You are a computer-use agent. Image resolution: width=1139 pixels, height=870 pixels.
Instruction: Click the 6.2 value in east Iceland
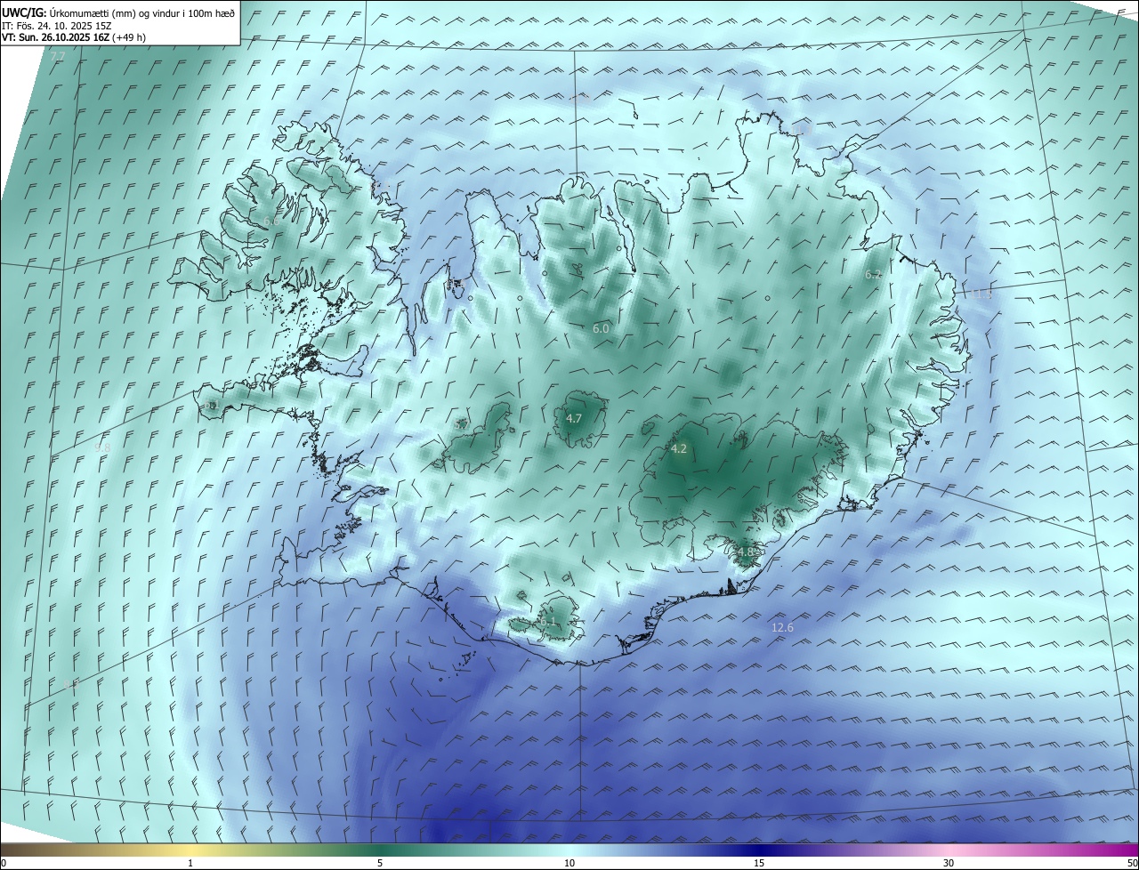[x=873, y=275]
